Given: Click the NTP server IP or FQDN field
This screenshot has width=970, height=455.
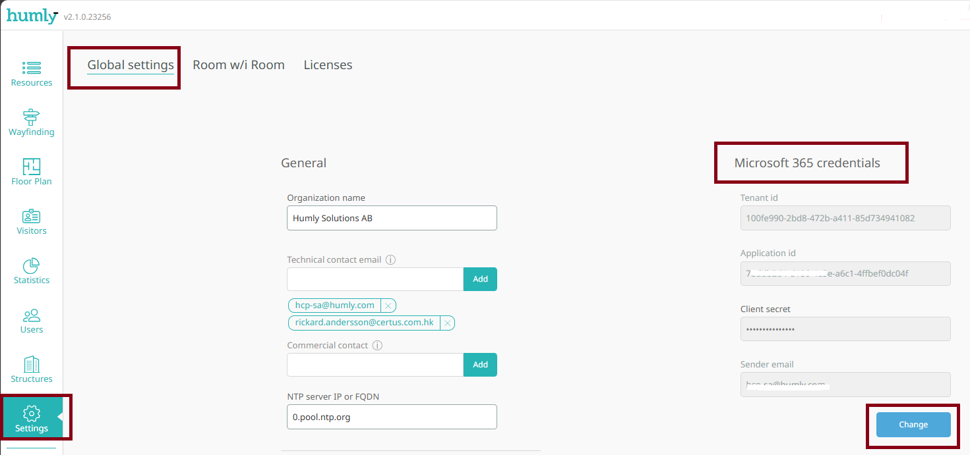Looking at the screenshot, I should (392, 417).
